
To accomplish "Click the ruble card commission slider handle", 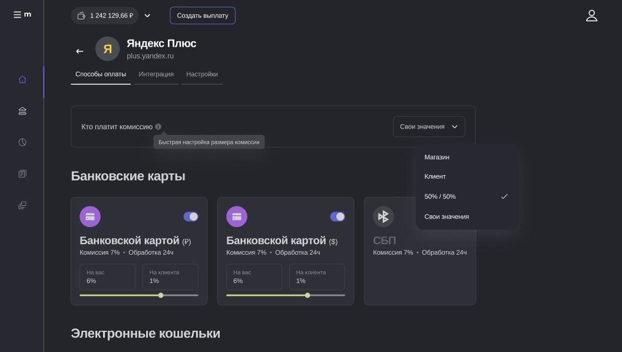I will click(161, 295).
